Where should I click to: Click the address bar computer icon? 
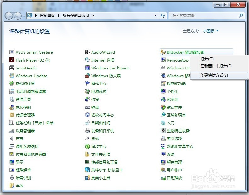(x=30, y=15)
